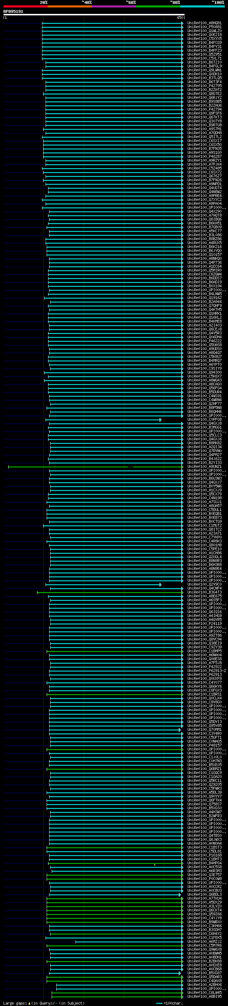Open hit UniRef100_Q0E218
Image resolution: width=228 pixels, height=1006 pixels.
(x=204, y=35)
